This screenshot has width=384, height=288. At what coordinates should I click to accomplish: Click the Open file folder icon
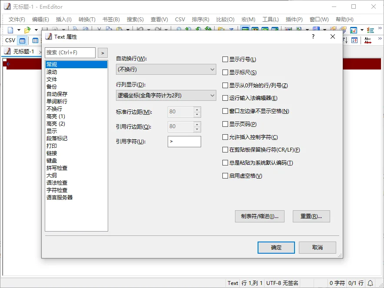[27, 30]
